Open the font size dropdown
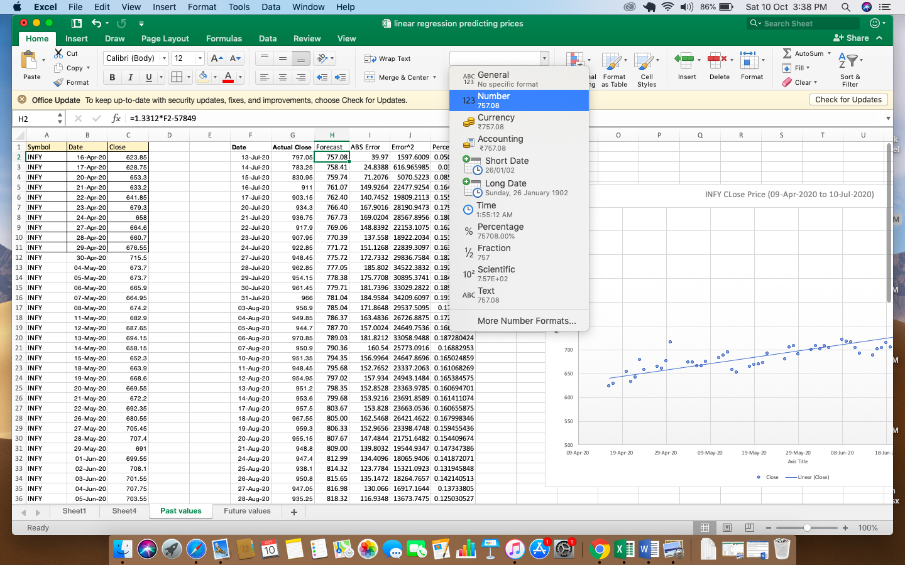The height and width of the screenshot is (565, 905). coord(200,58)
